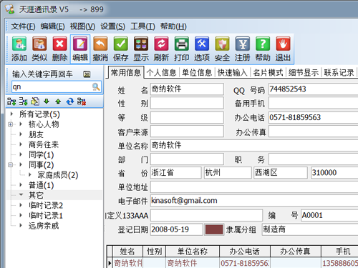Click the down arrow beside 其它

pyautogui.click(x=21, y=195)
